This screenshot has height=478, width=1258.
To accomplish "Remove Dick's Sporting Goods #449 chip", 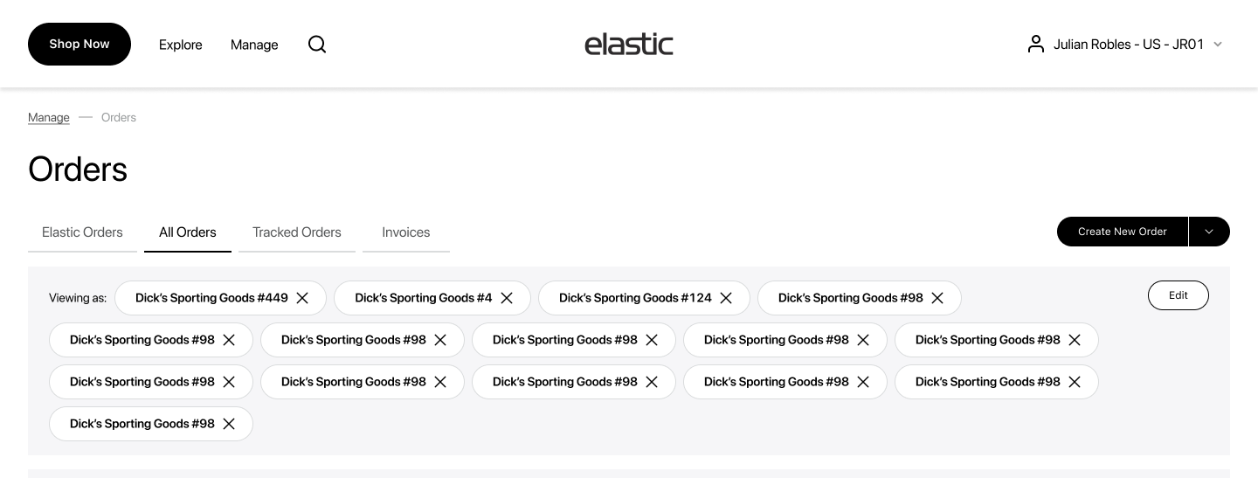I will 302,298.
